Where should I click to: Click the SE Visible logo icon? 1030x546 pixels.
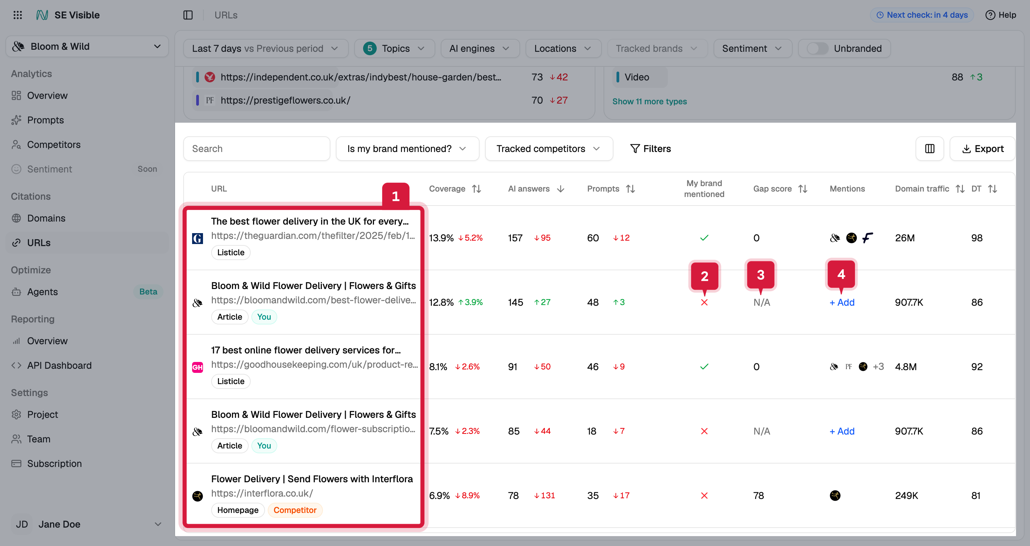tap(42, 15)
